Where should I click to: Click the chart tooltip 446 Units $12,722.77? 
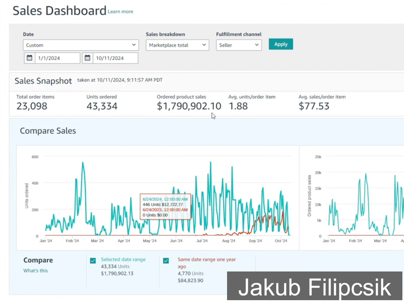[x=162, y=204]
